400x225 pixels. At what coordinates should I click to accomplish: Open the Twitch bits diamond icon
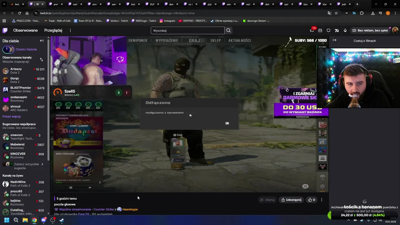[345, 30]
